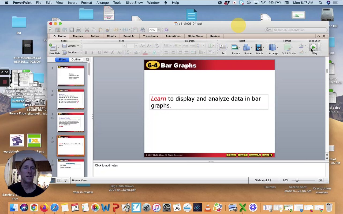Click the Arrange icon
343x214 pixels.
pos(273,48)
